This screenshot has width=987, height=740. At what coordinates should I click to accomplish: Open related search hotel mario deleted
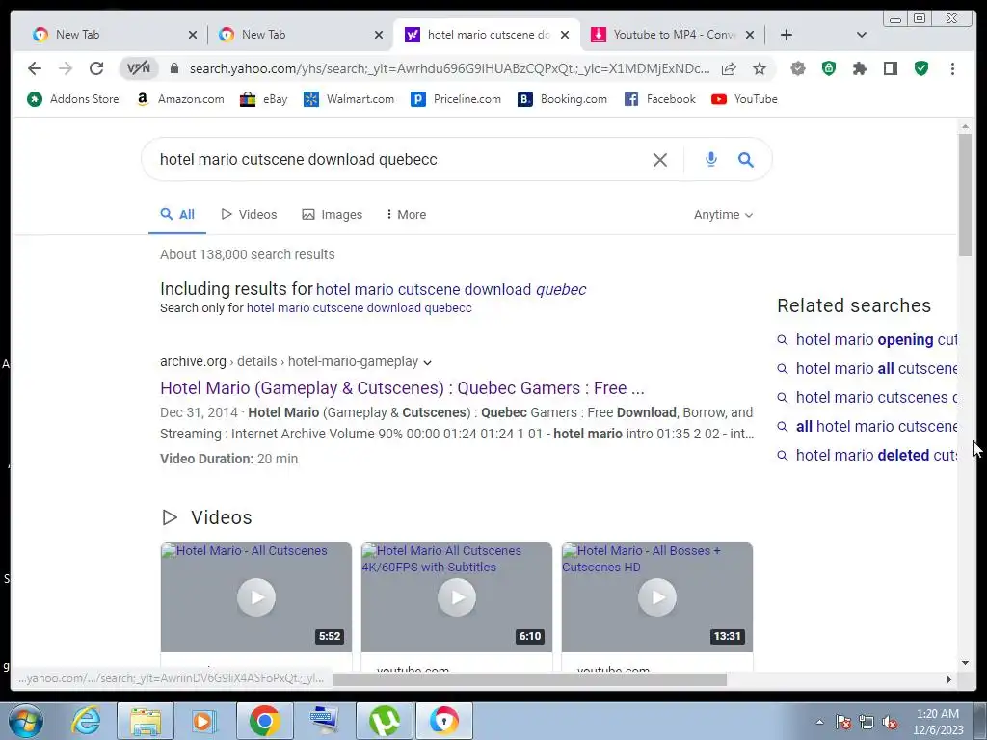click(876, 456)
